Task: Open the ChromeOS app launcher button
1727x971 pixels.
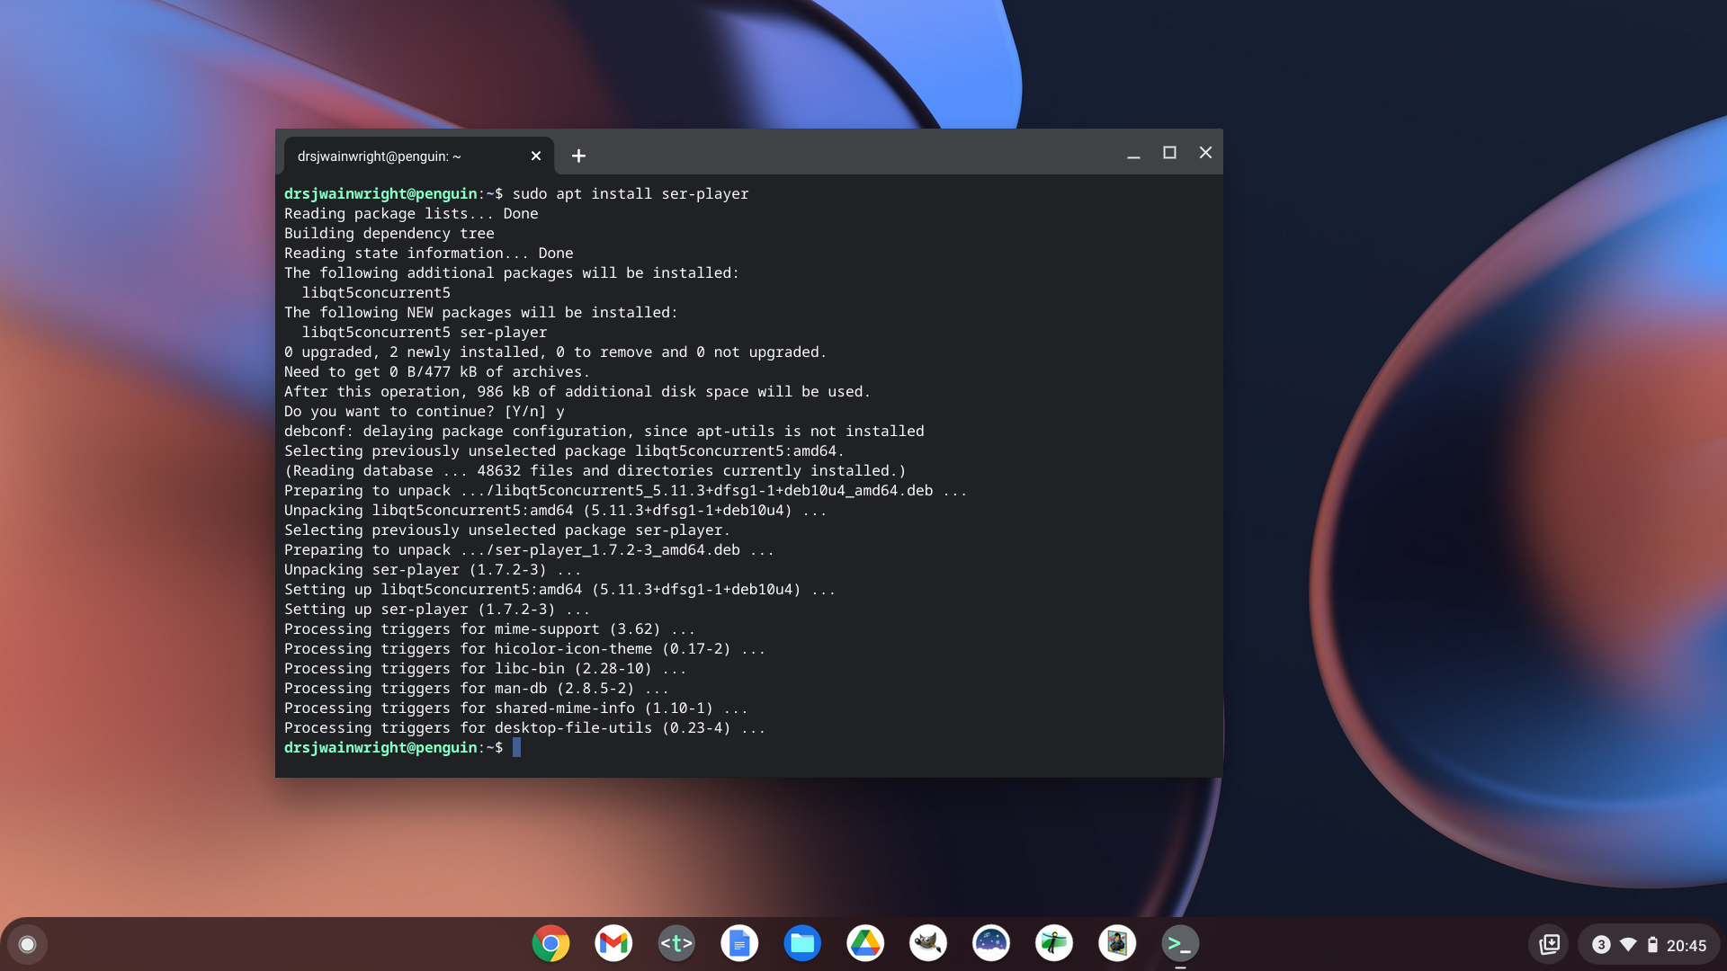Action: point(27,943)
